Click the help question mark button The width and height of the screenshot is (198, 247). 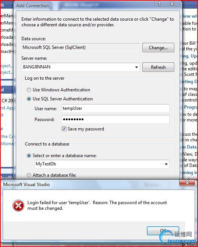tap(159, 4)
